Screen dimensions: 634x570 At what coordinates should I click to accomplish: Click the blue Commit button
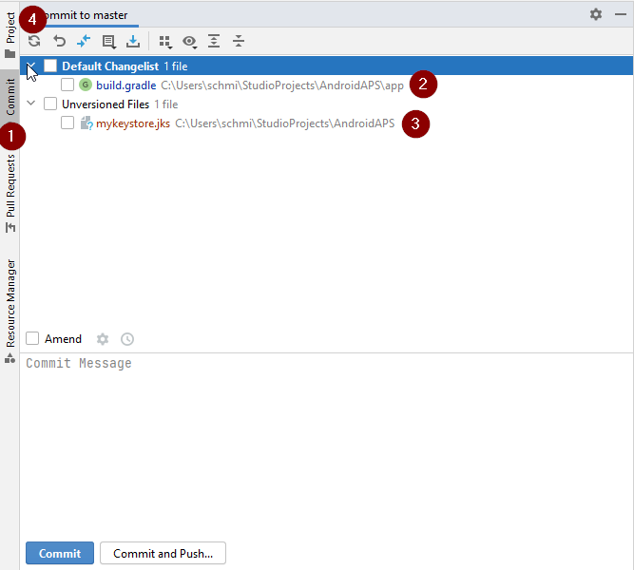[x=60, y=553]
